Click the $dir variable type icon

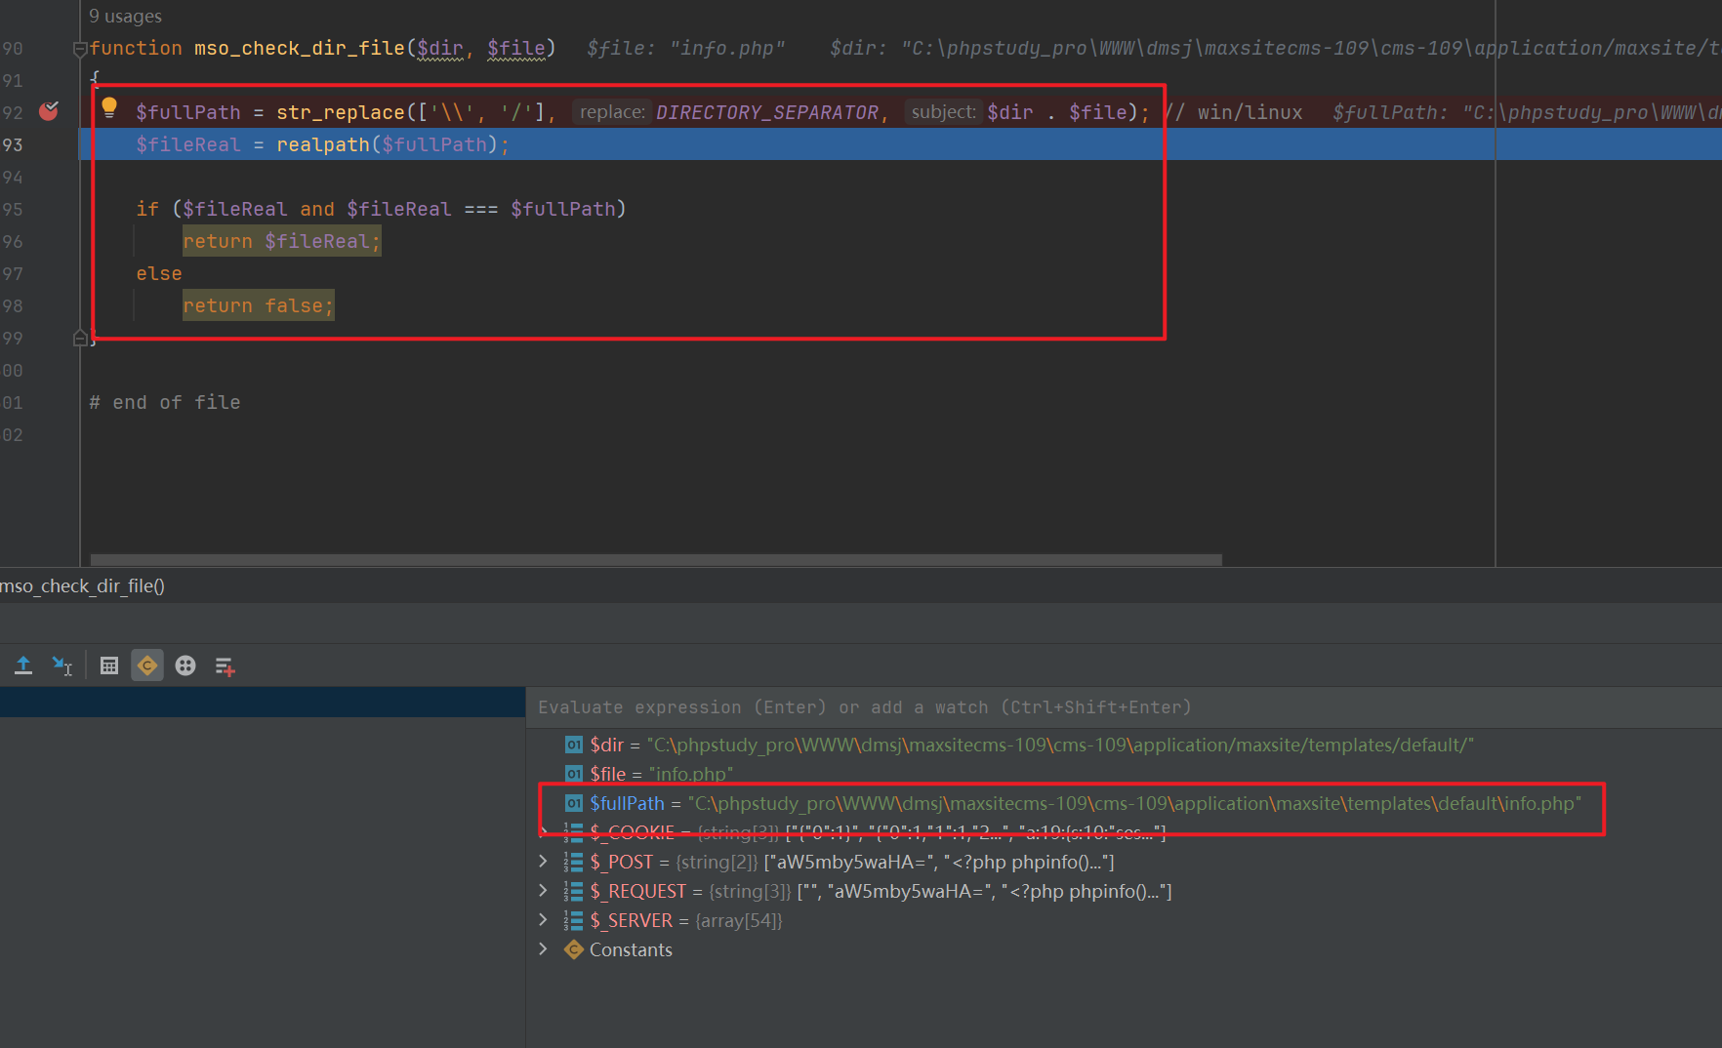tap(574, 745)
